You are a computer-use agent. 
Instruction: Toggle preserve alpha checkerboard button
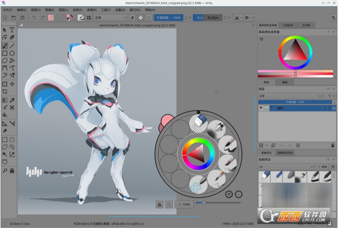pos(140,18)
